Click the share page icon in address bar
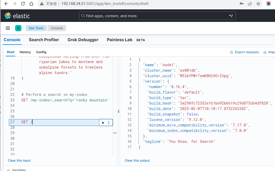 coord(250,4)
